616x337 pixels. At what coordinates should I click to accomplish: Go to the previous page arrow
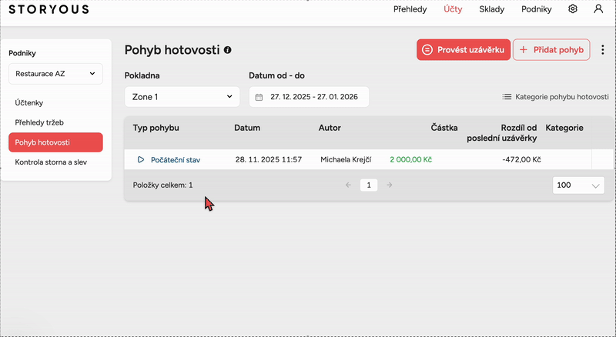(x=348, y=185)
